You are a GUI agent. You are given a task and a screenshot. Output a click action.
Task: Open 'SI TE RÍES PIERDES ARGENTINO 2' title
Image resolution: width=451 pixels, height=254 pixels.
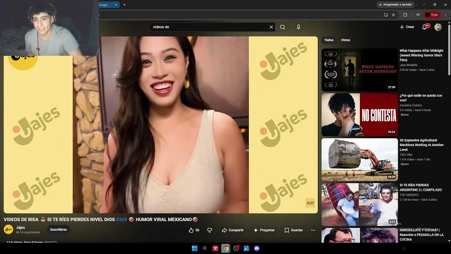pyautogui.click(x=421, y=187)
